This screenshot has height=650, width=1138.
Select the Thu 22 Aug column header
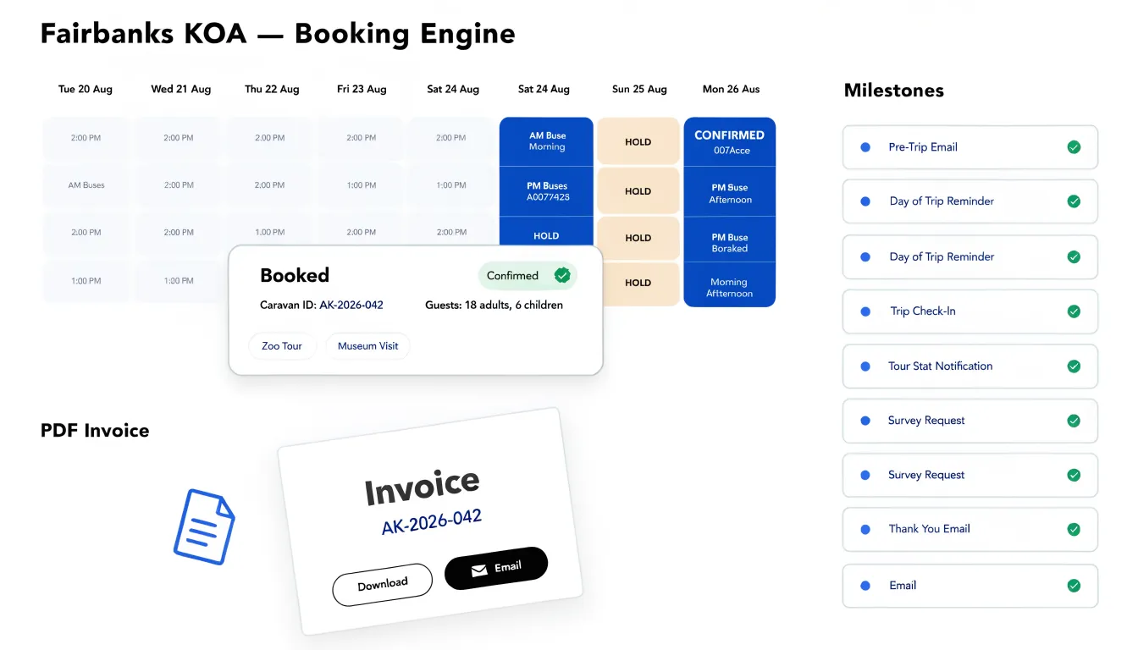coord(272,89)
